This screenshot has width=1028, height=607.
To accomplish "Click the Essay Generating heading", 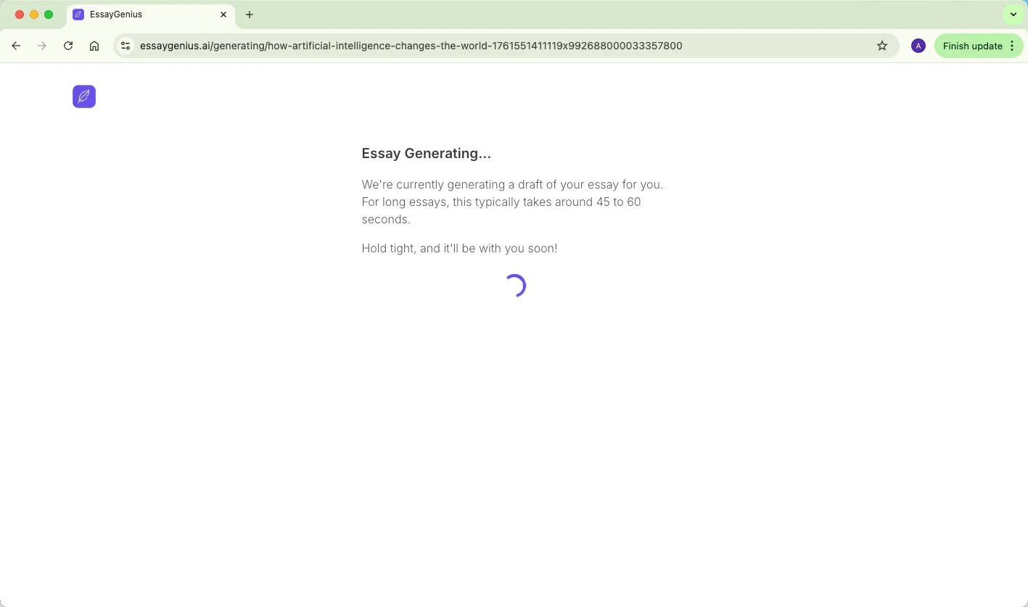I will pyautogui.click(x=426, y=153).
